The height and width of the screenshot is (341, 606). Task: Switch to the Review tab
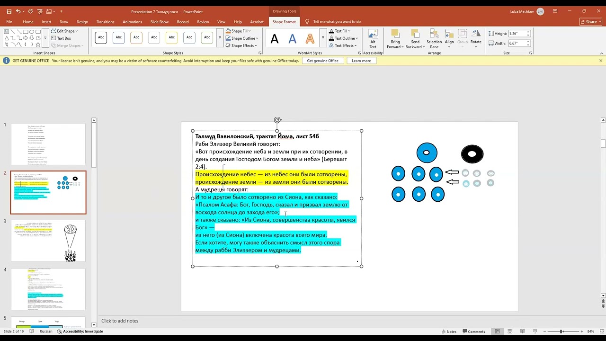click(203, 22)
